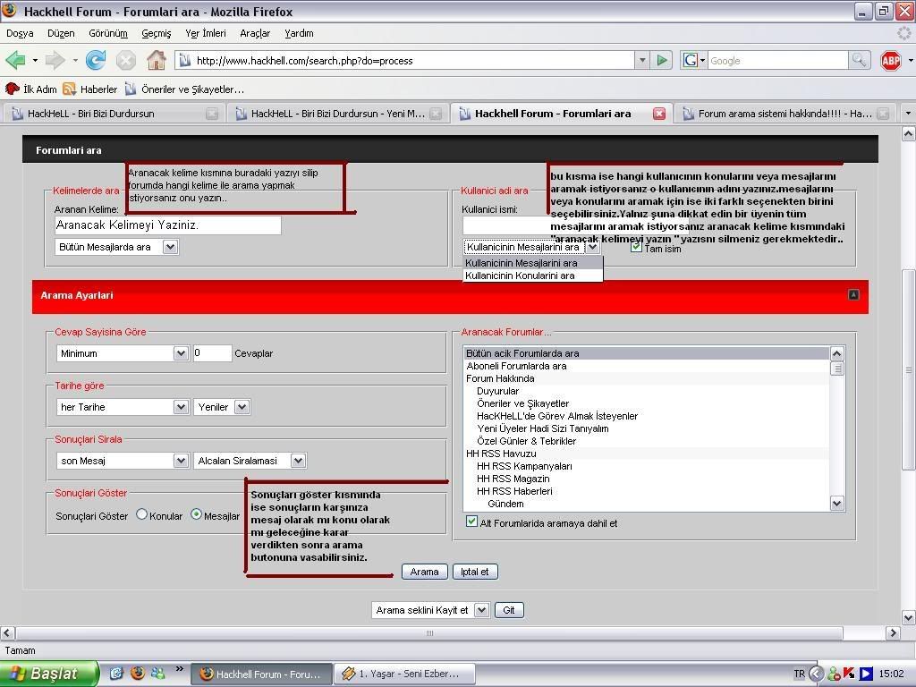Image resolution: width=916 pixels, height=687 pixels.
Task: Switch to the first HackHeLL - Biri Bizi Durdursun tab
Action: pos(114,114)
